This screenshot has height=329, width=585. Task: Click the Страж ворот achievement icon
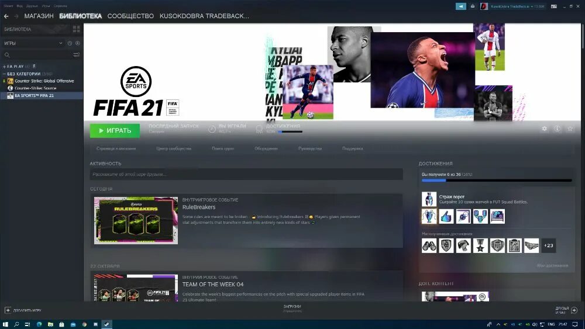tap(429, 199)
